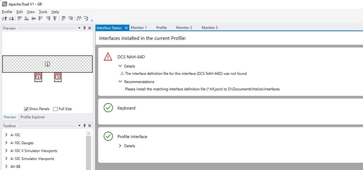
Task: Expand Details under Profile Interface
Action: click(121, 146)
